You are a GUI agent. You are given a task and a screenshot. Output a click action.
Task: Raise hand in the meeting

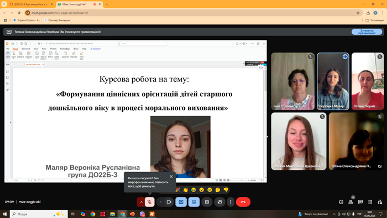(x=219, y=202)
